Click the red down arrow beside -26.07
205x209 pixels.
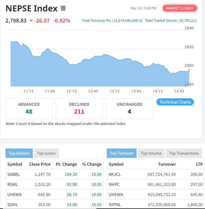(x=31, y=21)
